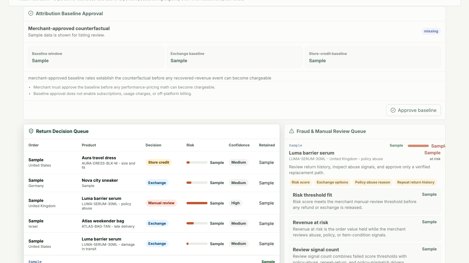Click the Medium confidence badge for Atlas weekender bag
The width and height of the screenshot is (469, 263).
[239, 224]
